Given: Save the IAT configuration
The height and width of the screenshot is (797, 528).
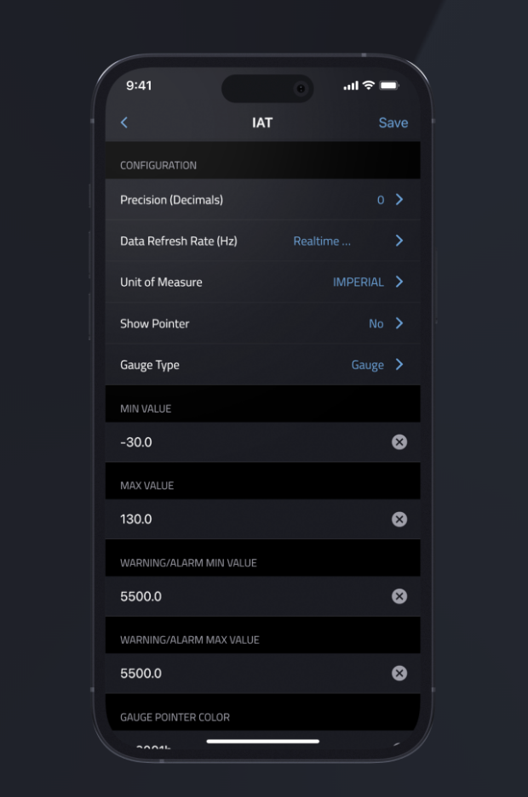Looking at the screenshot, I should click(x=393, y=122).
